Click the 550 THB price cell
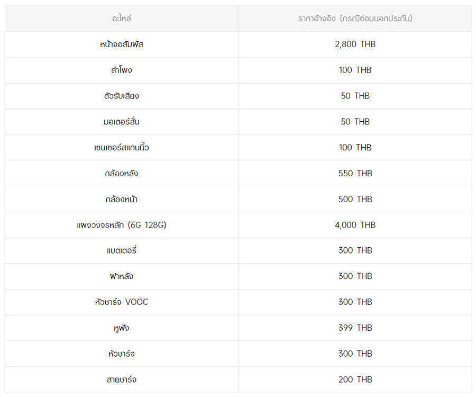Screen dimensions: 476x397 355,174
